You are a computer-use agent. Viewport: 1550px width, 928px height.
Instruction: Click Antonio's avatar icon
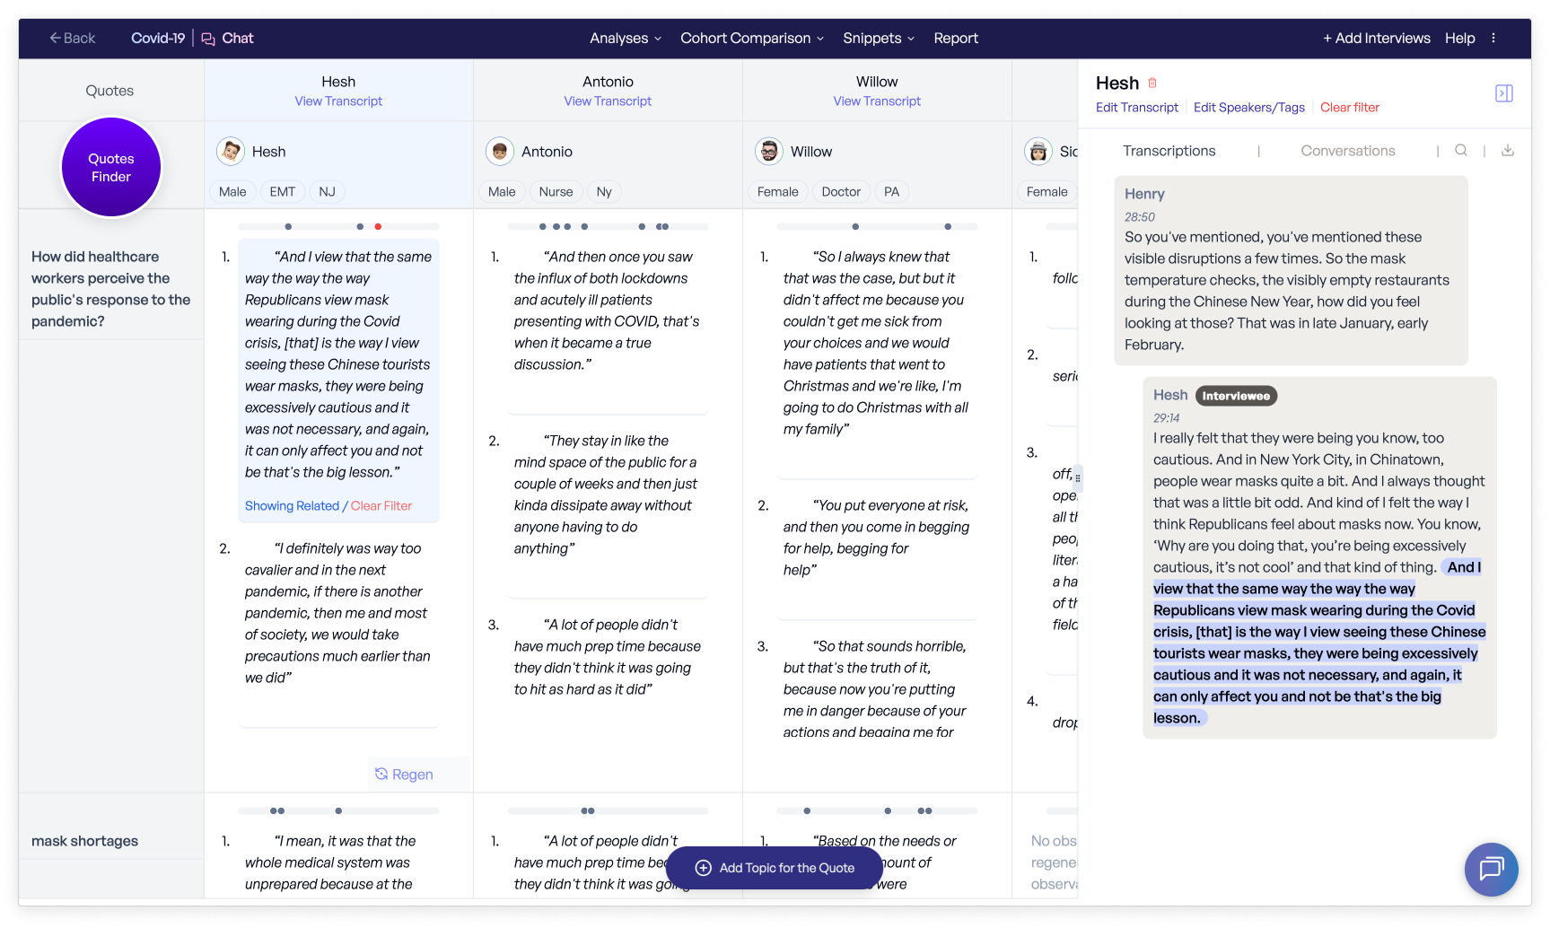point(500,152)
